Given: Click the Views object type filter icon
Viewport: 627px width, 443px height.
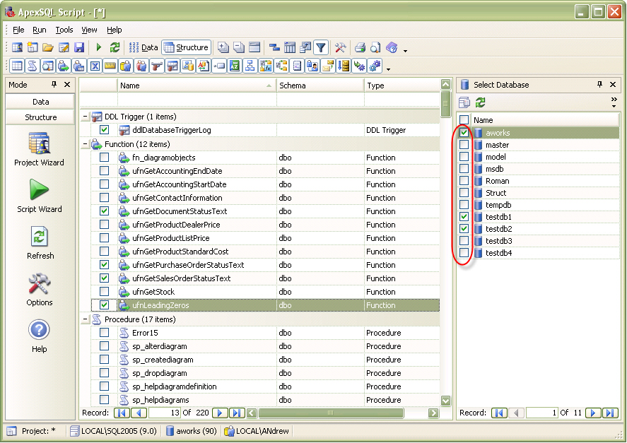Looking at the screenshot, I should (48, 66).
